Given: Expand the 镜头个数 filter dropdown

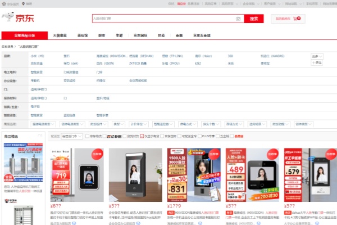Looking at the screenshot, I should pyautogui.click(x=211, y=124).
